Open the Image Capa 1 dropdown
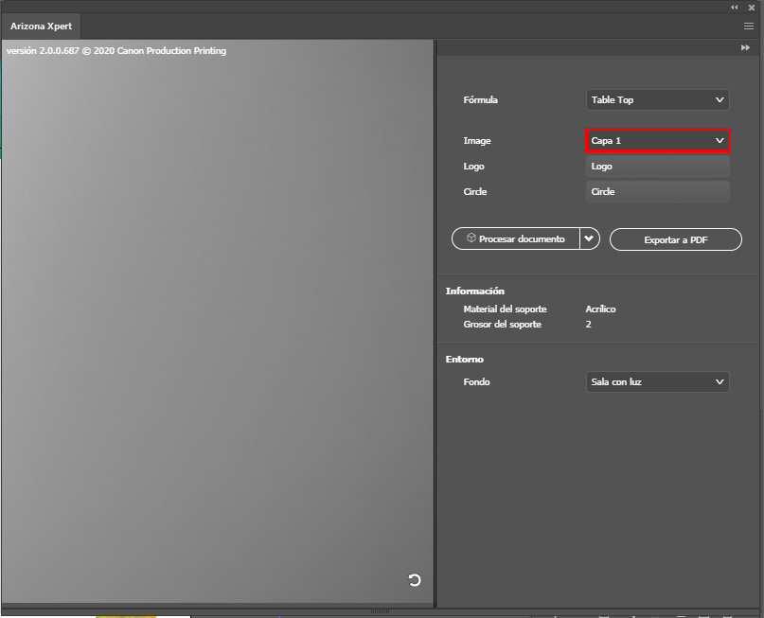Screen dimensions: 764x618 pyautogui.click(x=657, y=141)
